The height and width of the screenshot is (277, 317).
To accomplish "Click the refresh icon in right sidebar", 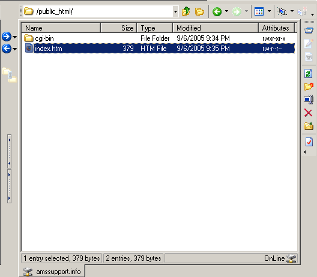I will (x=309, y=74).
